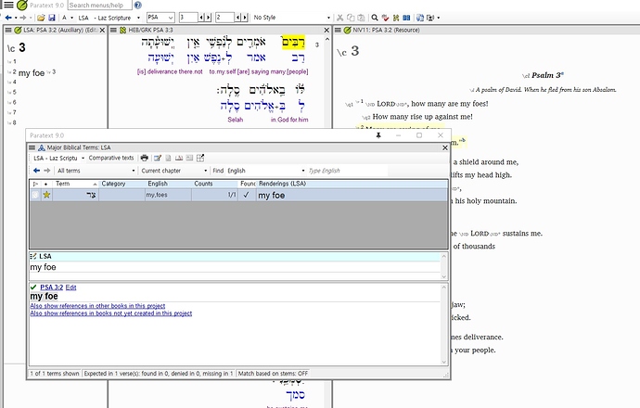Open the Paratext project menu leaf icon

[22, 6]
